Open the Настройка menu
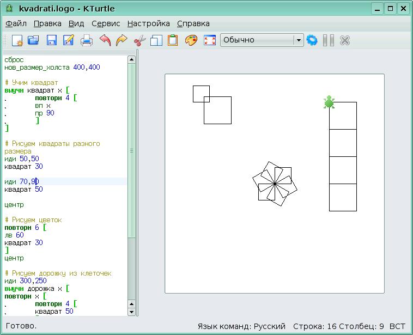 (x=148, y=23)
